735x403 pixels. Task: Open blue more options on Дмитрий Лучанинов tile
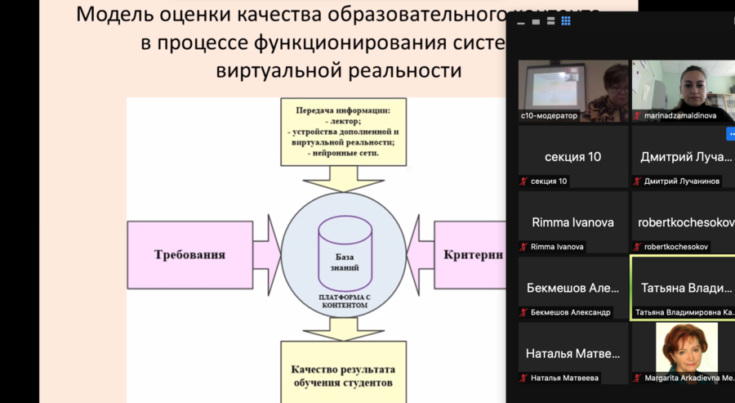[x=730, y=134]
